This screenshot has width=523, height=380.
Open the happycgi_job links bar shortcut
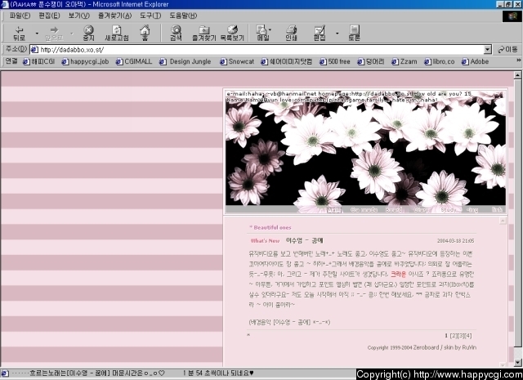[x=85, y=62]
